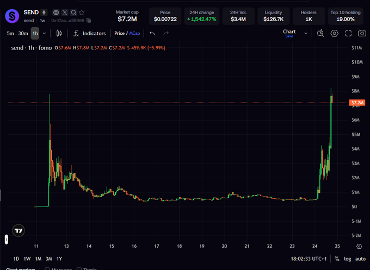Click the 0x47ac...a55999 address text
370x270 pixels.
[67, 21]
